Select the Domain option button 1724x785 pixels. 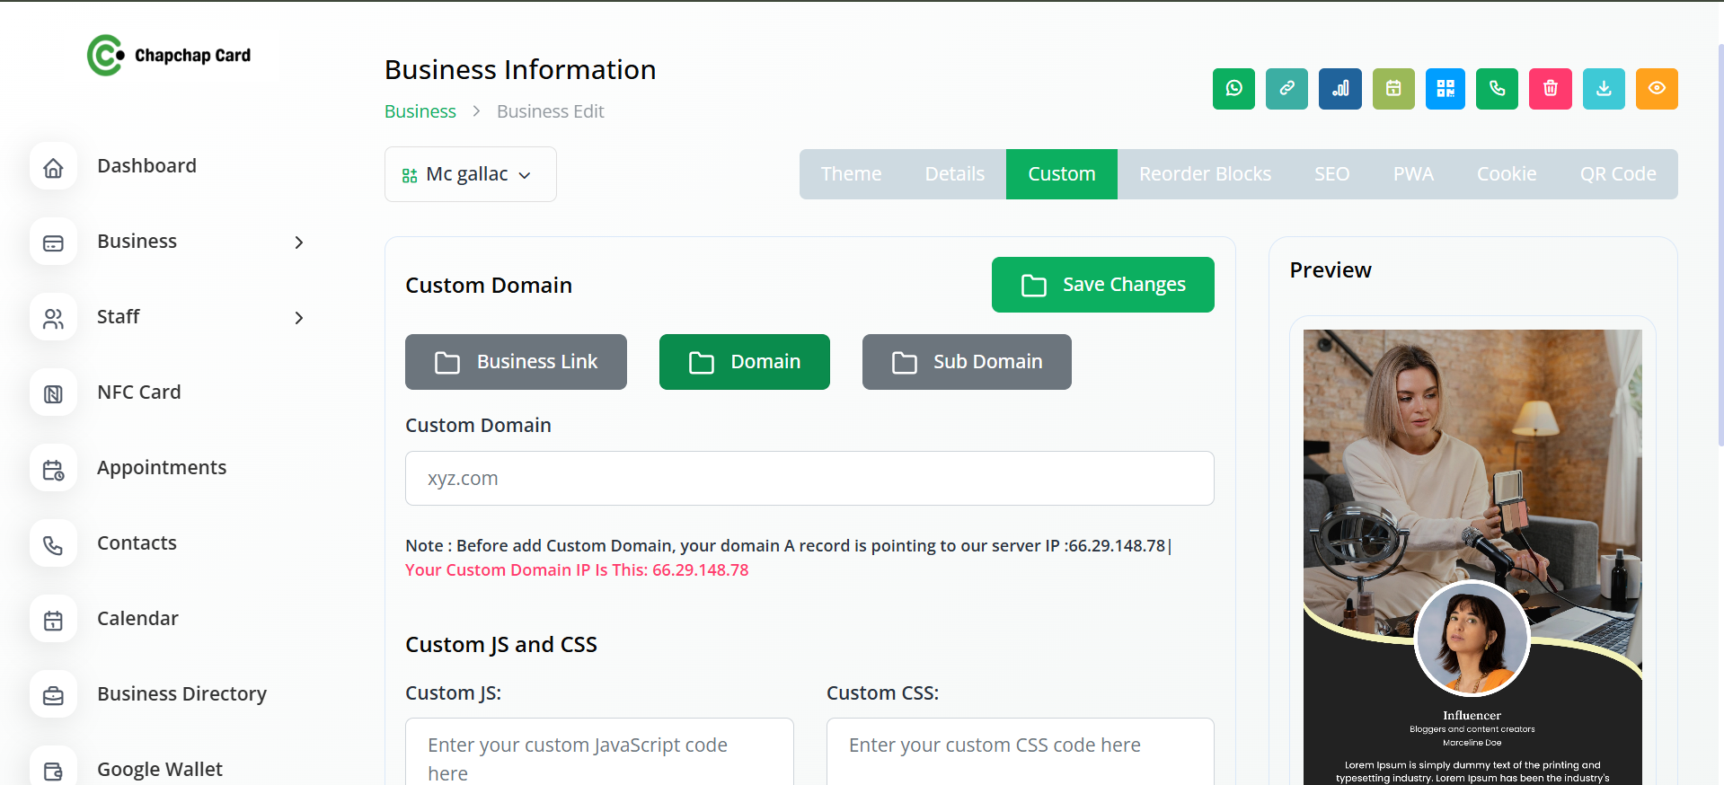point(744,362)
